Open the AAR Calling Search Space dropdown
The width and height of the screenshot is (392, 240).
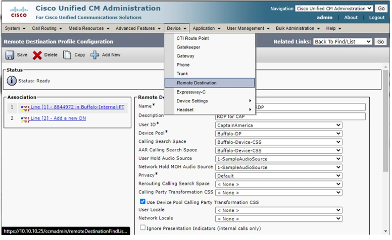pos(278,150)
